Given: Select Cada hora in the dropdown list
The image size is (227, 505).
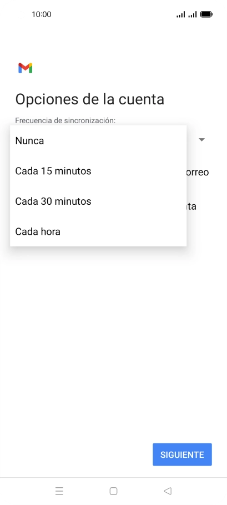Looking at the screenshot, I should [98, 231].
